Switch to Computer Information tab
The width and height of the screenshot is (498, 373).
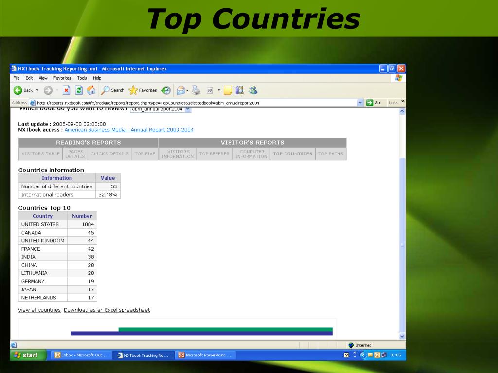point(251,154)
